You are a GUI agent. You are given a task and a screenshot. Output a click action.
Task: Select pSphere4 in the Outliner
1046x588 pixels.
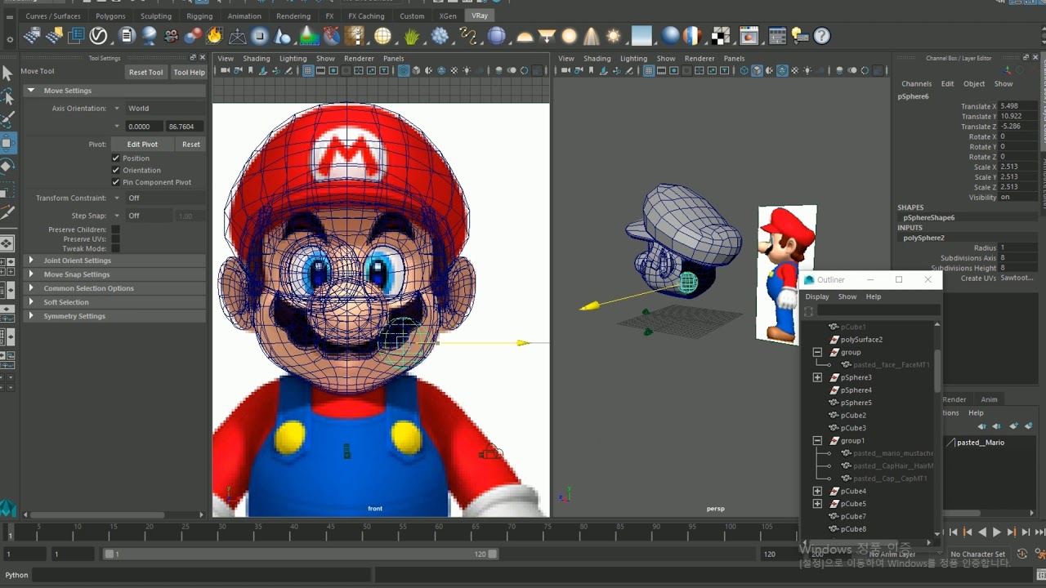tap(856, 390)
